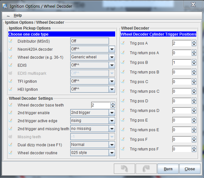Click the edit icon beside HEI Ignition

[x=10, y=89]
